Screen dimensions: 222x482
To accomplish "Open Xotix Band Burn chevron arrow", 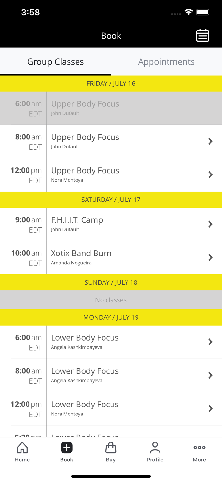I will pos(210,257).
